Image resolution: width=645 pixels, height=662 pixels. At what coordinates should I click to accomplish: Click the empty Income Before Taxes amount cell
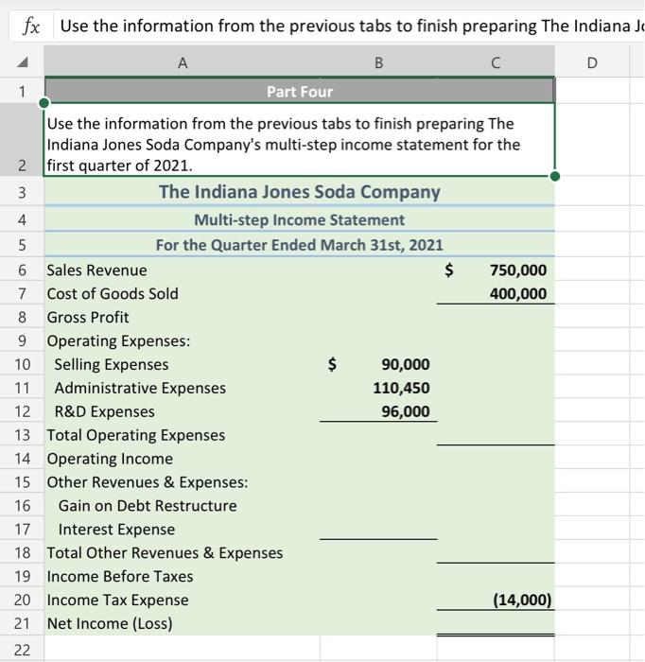coord(496,576)
